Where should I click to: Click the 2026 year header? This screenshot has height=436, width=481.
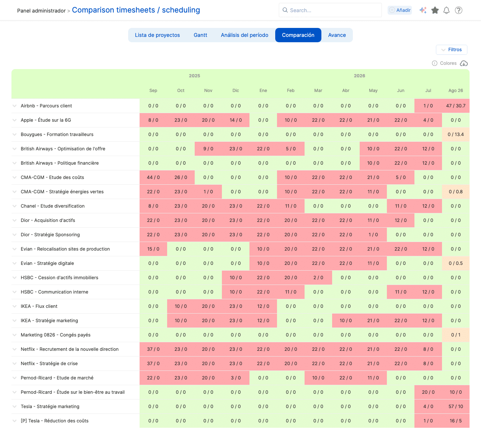click(x=359, y=76)
